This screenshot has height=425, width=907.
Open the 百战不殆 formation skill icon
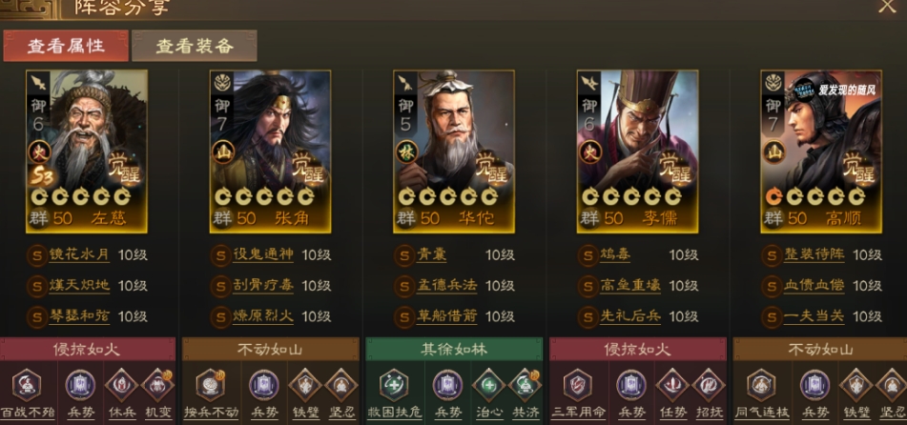(x=28, y=385)
